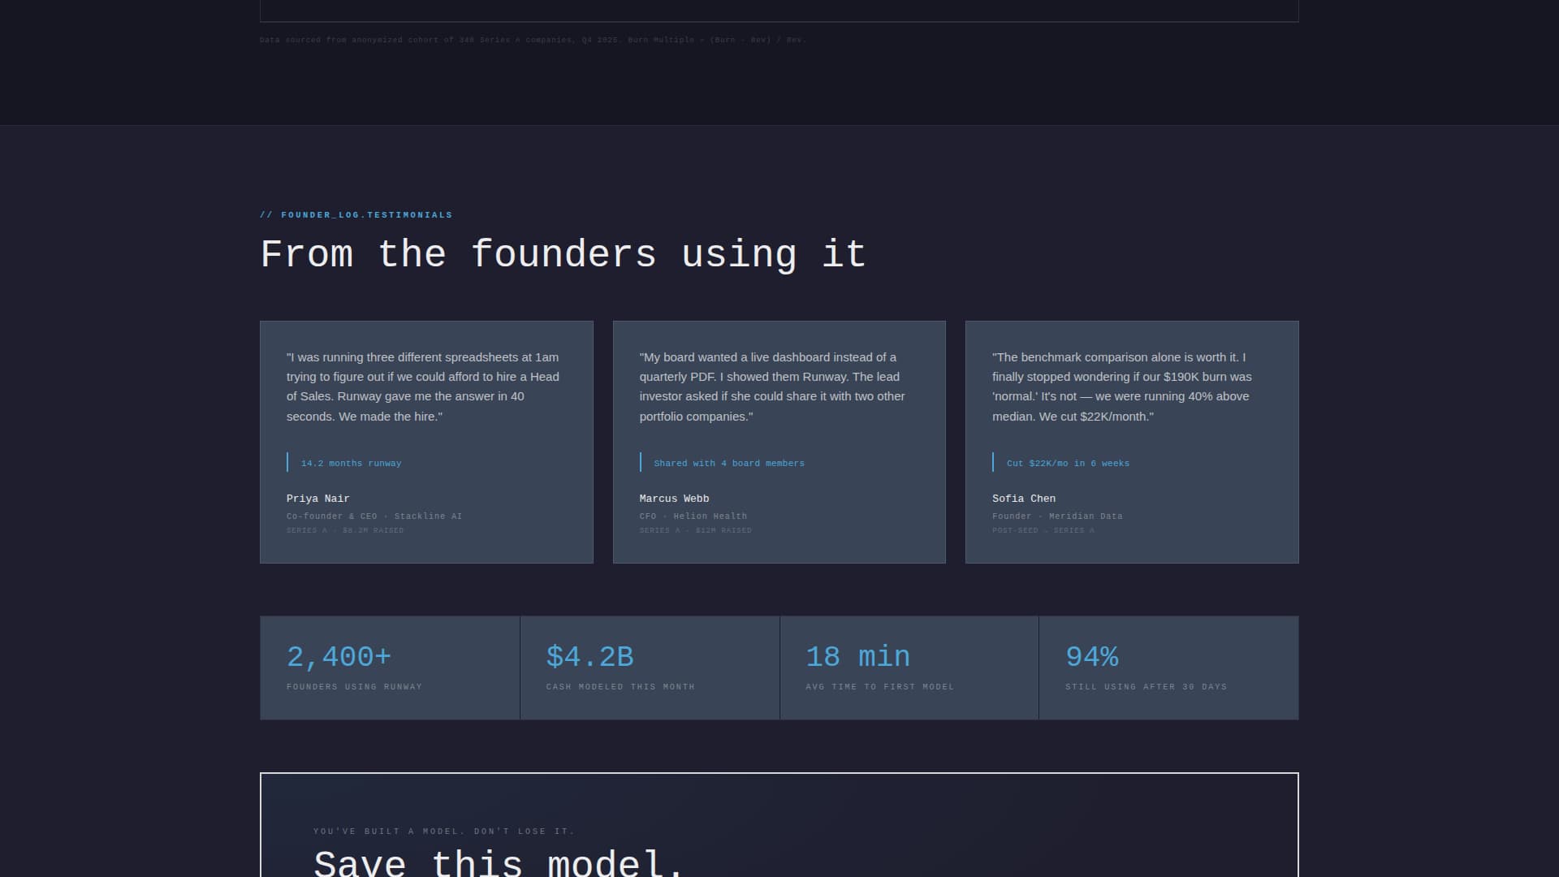Click the '2,400+' stat value
This screenshot has width=1559, height=877.
point(339,657)
